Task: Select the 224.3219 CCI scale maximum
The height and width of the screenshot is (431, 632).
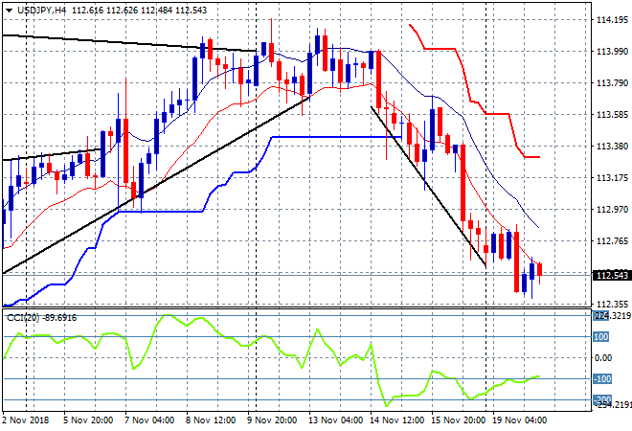Action: tap(612, 316)
